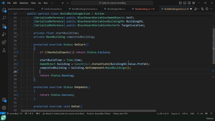Open the Edit menu
The image size is (215, 121).
pos(15,3)
